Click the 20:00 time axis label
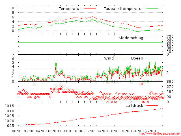181x136 pixels. click(x=138, y=131)
